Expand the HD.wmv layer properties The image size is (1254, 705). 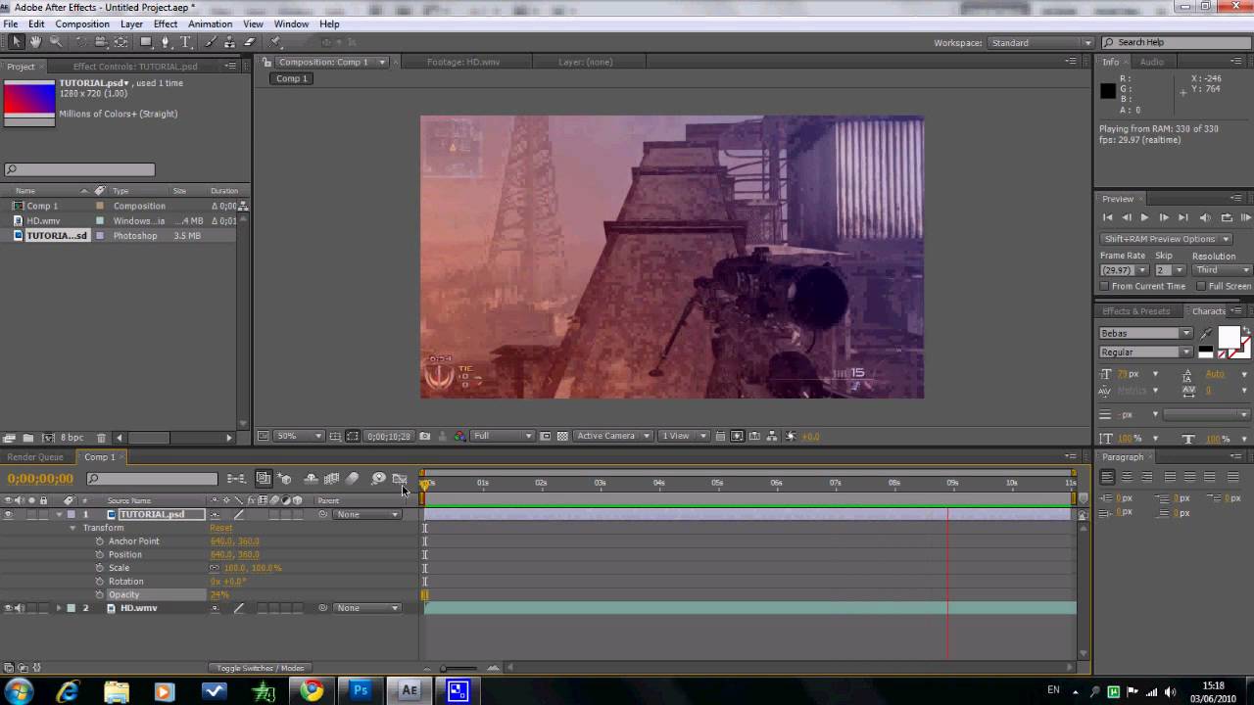pyautogui.click(x=59, y=608)
